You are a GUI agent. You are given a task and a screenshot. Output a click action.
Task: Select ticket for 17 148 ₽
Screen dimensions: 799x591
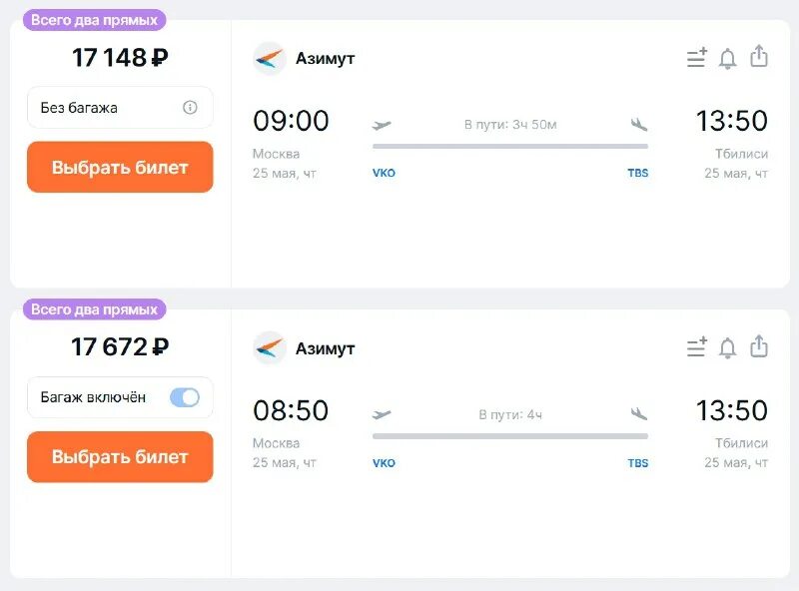click(120, 167)
